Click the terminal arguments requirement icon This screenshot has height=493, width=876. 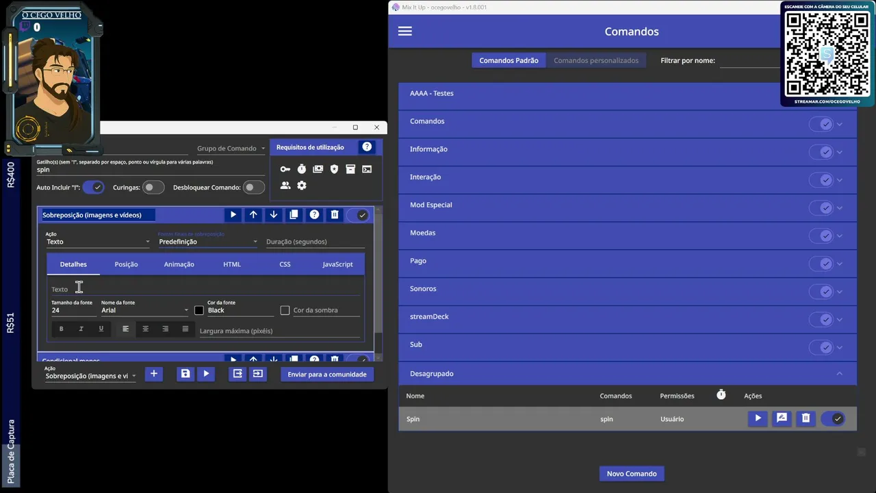pyautogui.click(x=367, y=169)
